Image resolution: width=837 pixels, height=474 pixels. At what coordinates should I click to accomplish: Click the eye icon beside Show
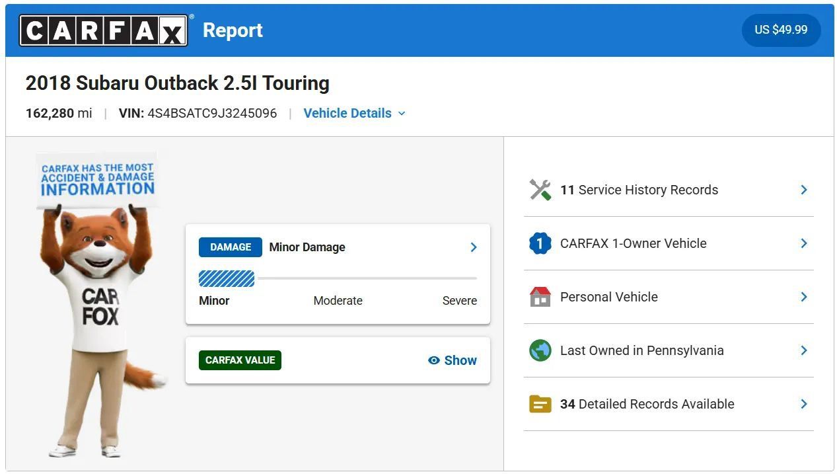pos(434,360)
